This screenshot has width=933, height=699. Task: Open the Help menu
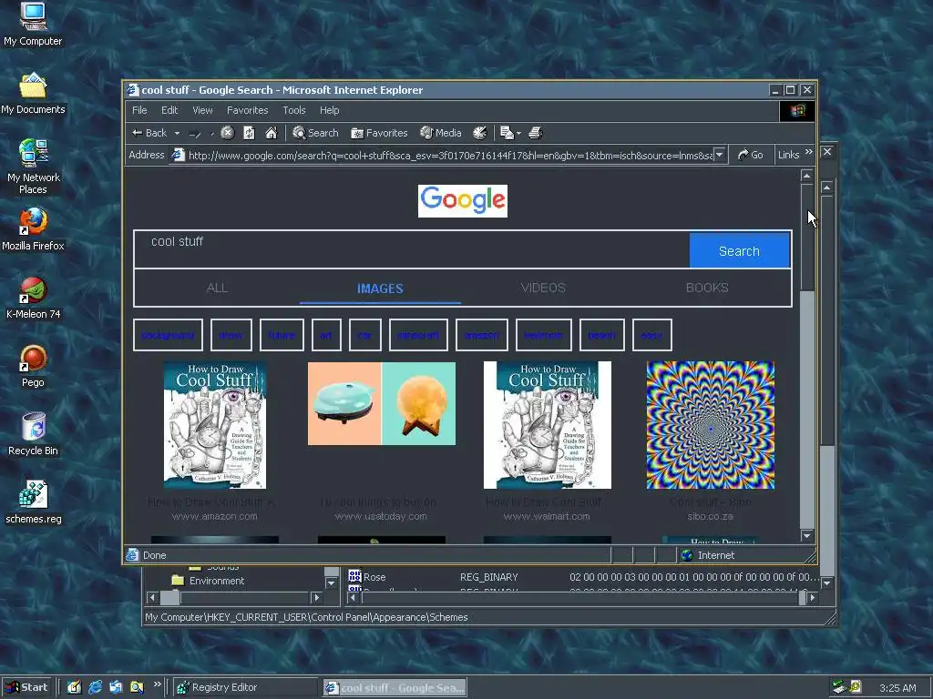[329, 110]
